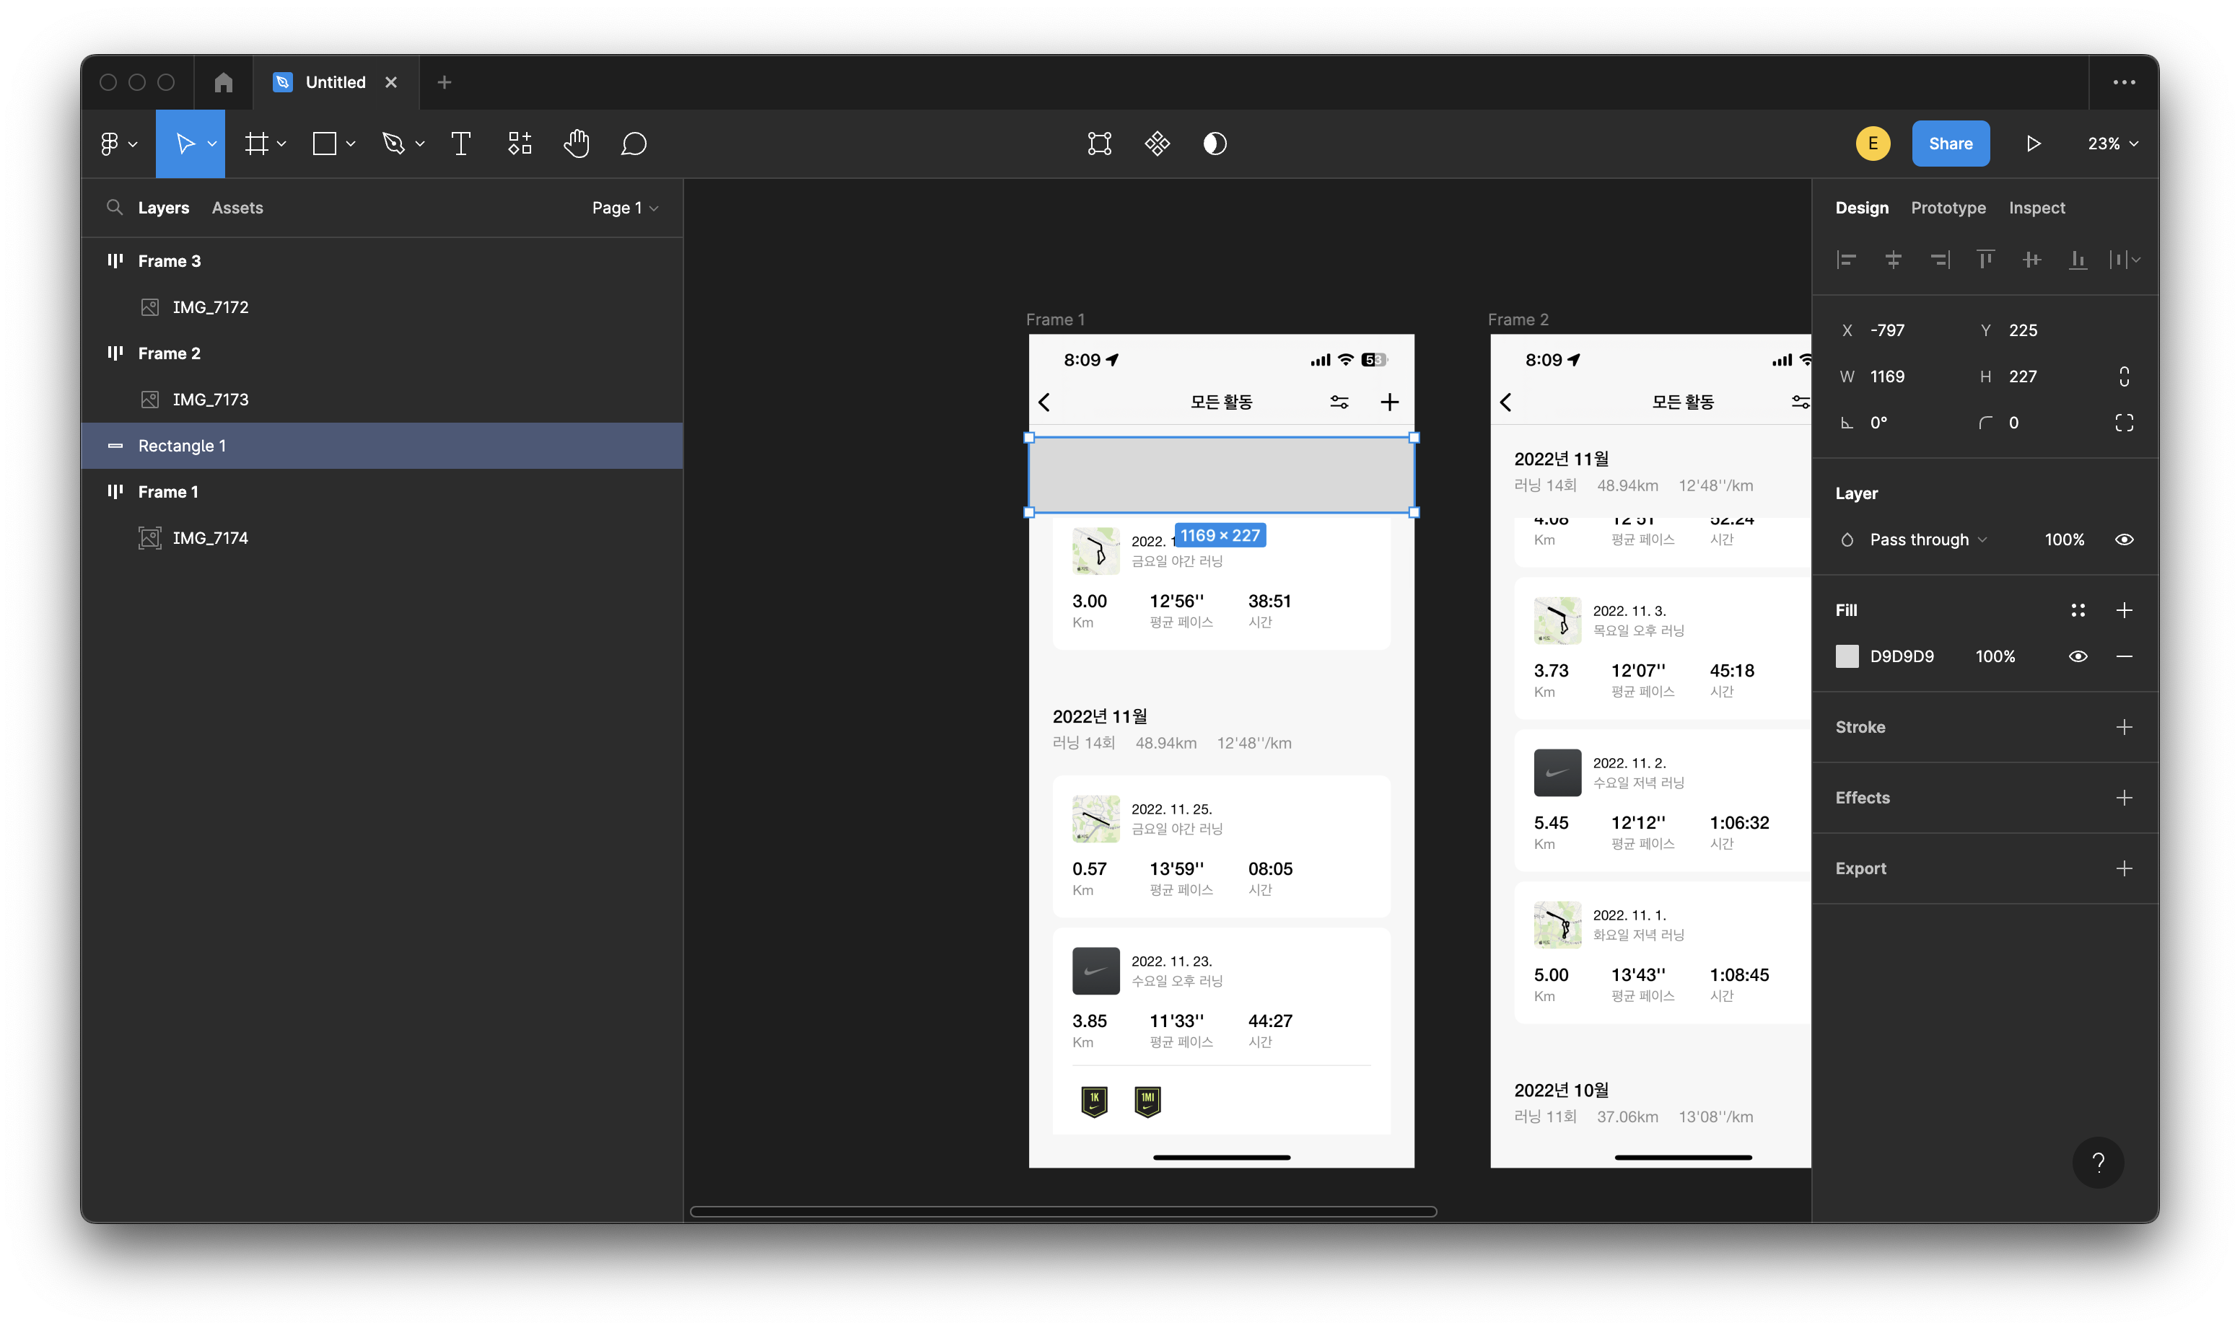This screenshot has height=1330, width=2240.
Task: Select the IMG_7173 layer
Action: point(210,400)
